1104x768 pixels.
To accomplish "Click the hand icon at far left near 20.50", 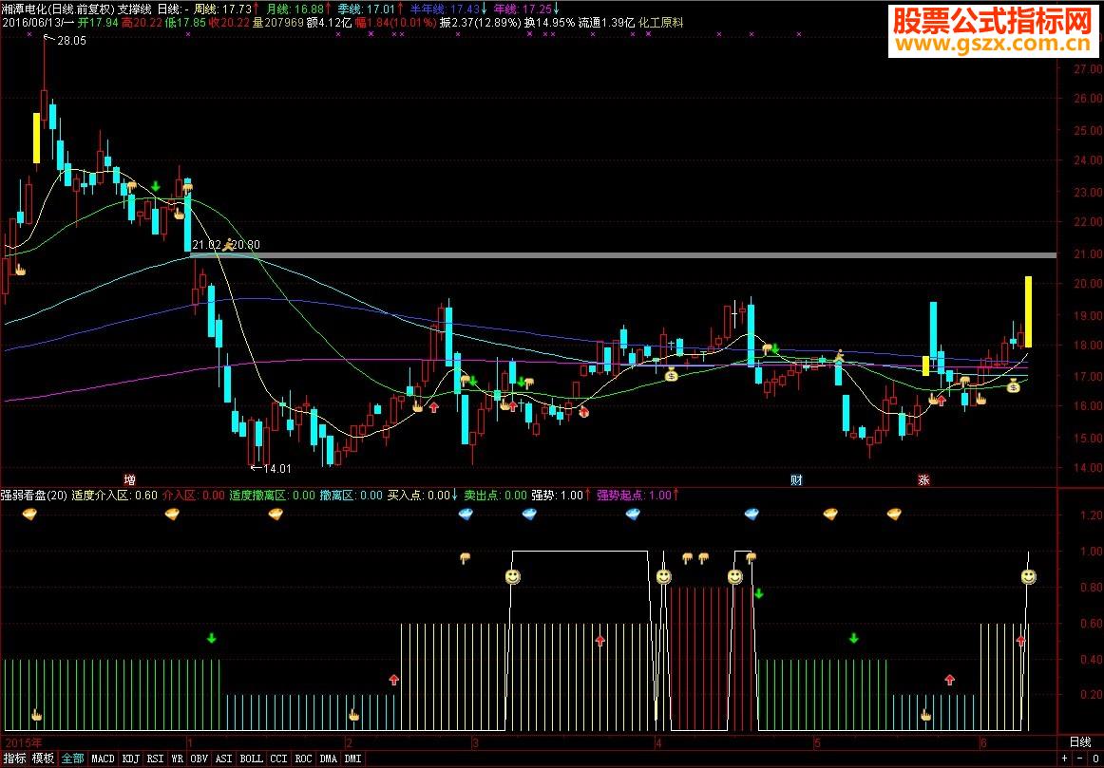I will 20,269.
